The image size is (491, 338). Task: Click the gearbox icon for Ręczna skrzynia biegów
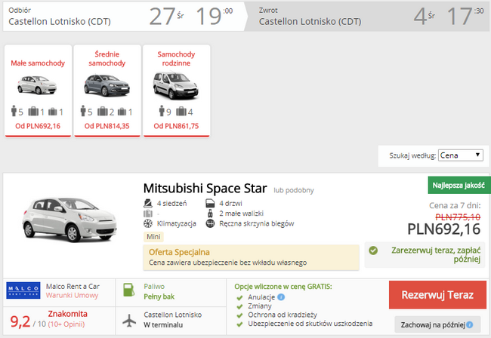pos(210,223)
